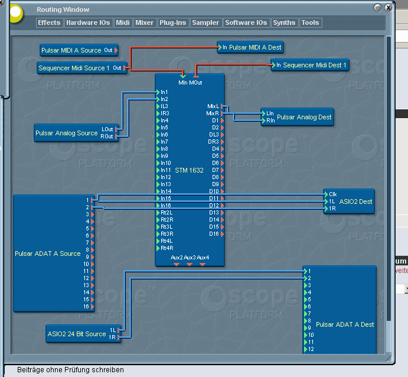Click output port 16 of Pulsar ADAT A Source
The image size is (408, 377).
[x=92, y=307]
